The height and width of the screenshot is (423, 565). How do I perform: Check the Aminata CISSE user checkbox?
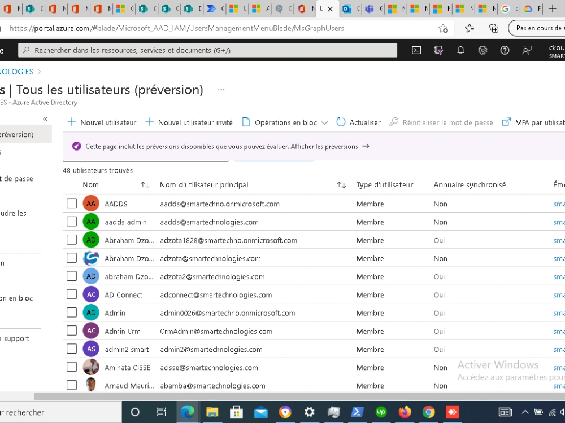(72, 367)
